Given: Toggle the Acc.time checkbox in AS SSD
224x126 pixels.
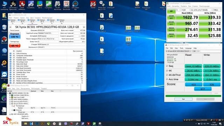Looking at the screenshot, I should [x=167, y=79].
